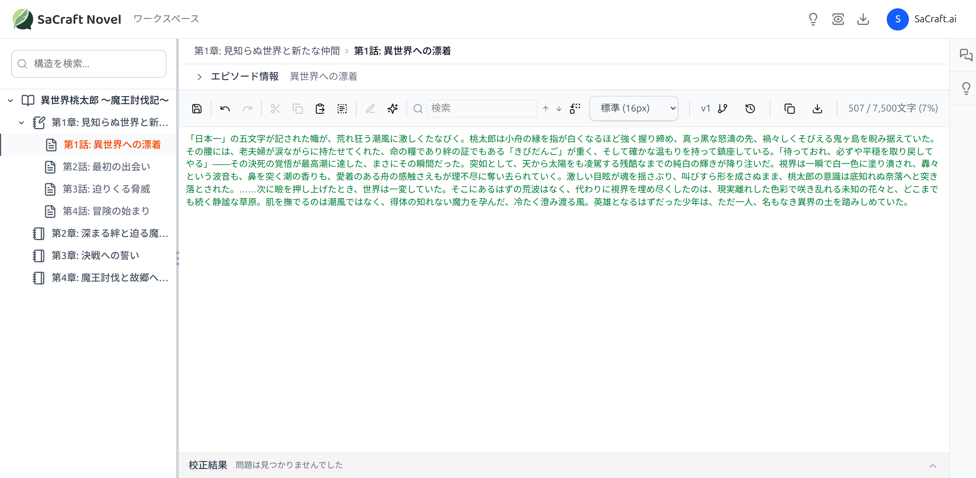
Task: Click the AI sparkle generate icon
Action: tap(393, 109)
